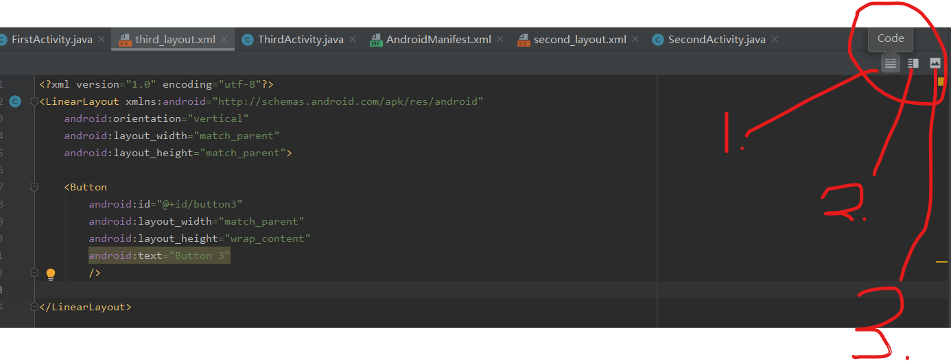Switch to SecondActivity.java tab
951x361 pixels.
716,40
